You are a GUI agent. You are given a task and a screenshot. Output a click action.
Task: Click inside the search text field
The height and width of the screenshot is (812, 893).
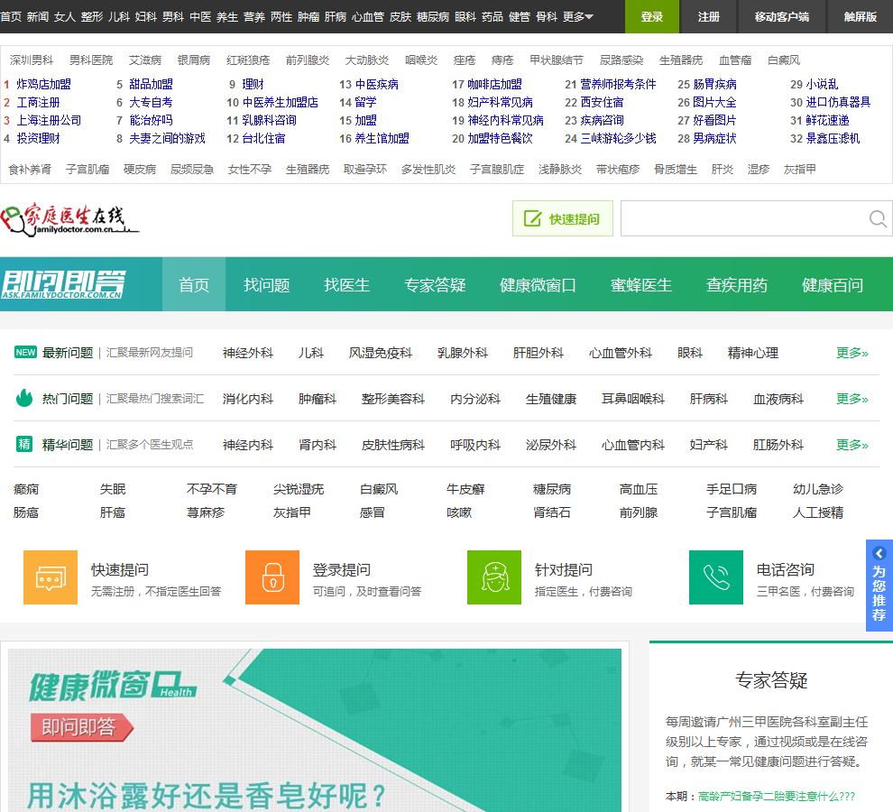click(x=741, y=218)
